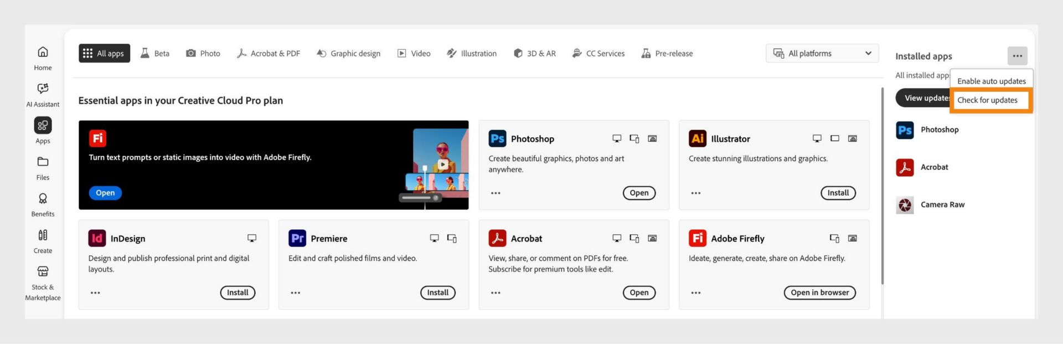Switch to the CC Services tab
This screenshot has height=344, width=1063.
(598, 53)
